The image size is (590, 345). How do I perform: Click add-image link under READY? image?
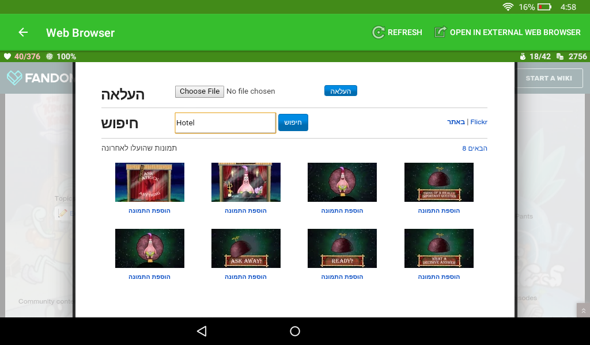pyautogui.click(x=342, y=277)
